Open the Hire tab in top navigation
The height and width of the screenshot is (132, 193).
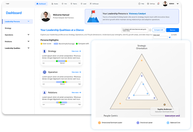coord(64,4)
